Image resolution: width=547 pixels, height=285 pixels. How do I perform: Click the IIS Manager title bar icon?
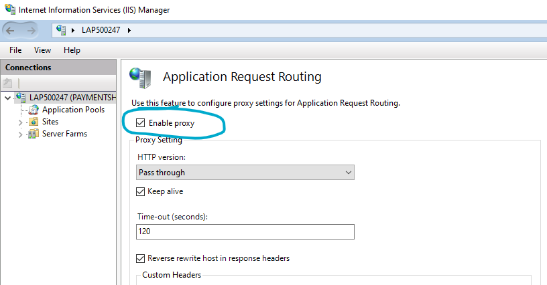[x=10, y=9]
